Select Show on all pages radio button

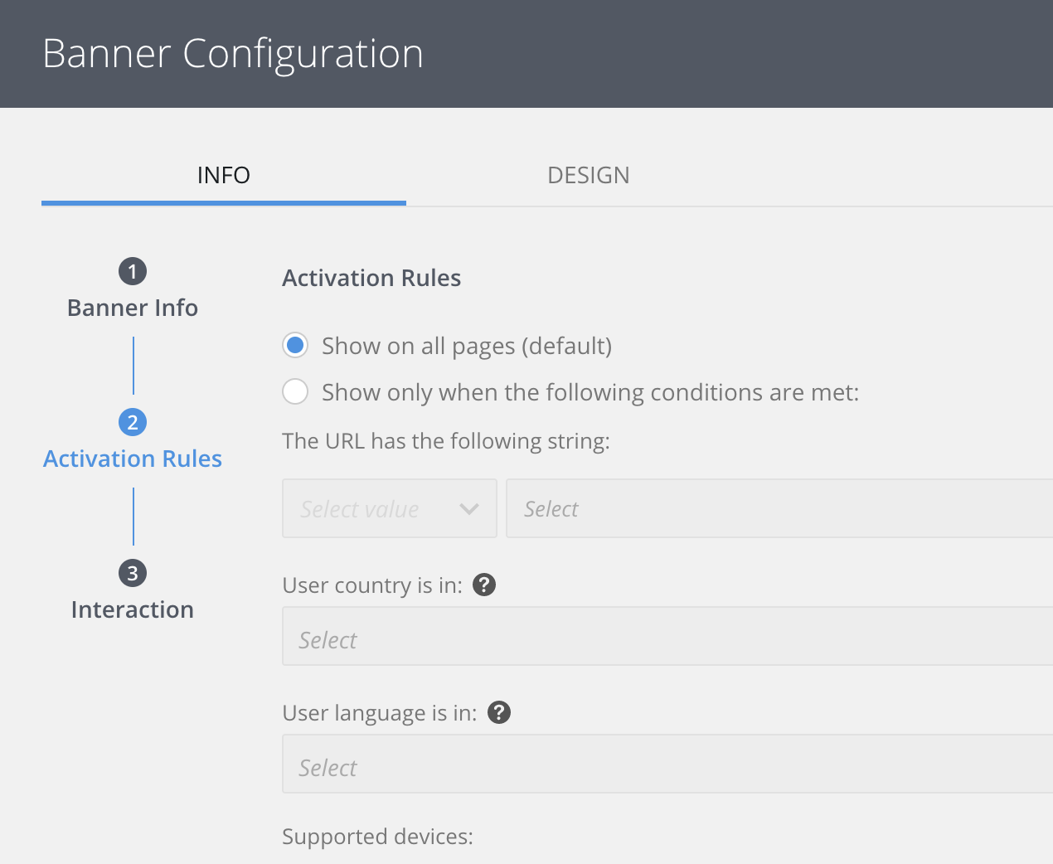point(295,345)
